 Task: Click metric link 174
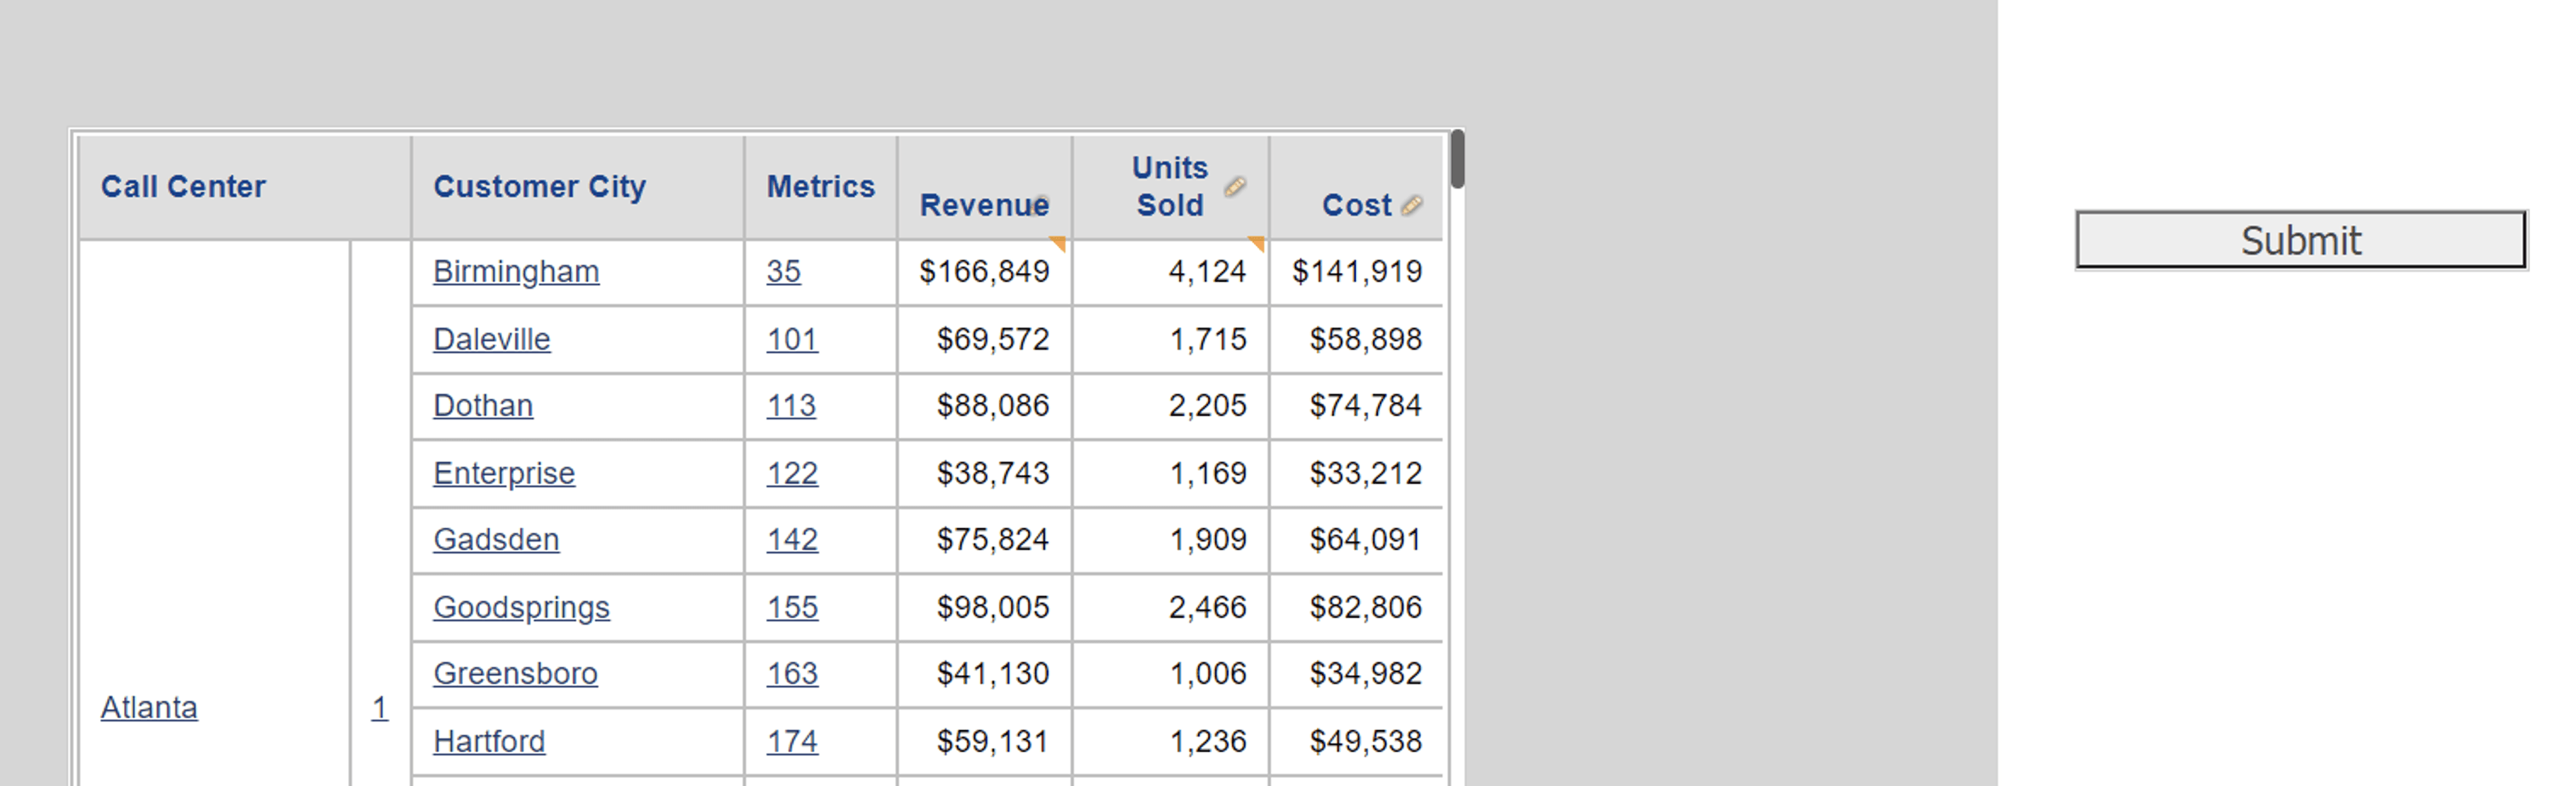click(x=792, y=741)
